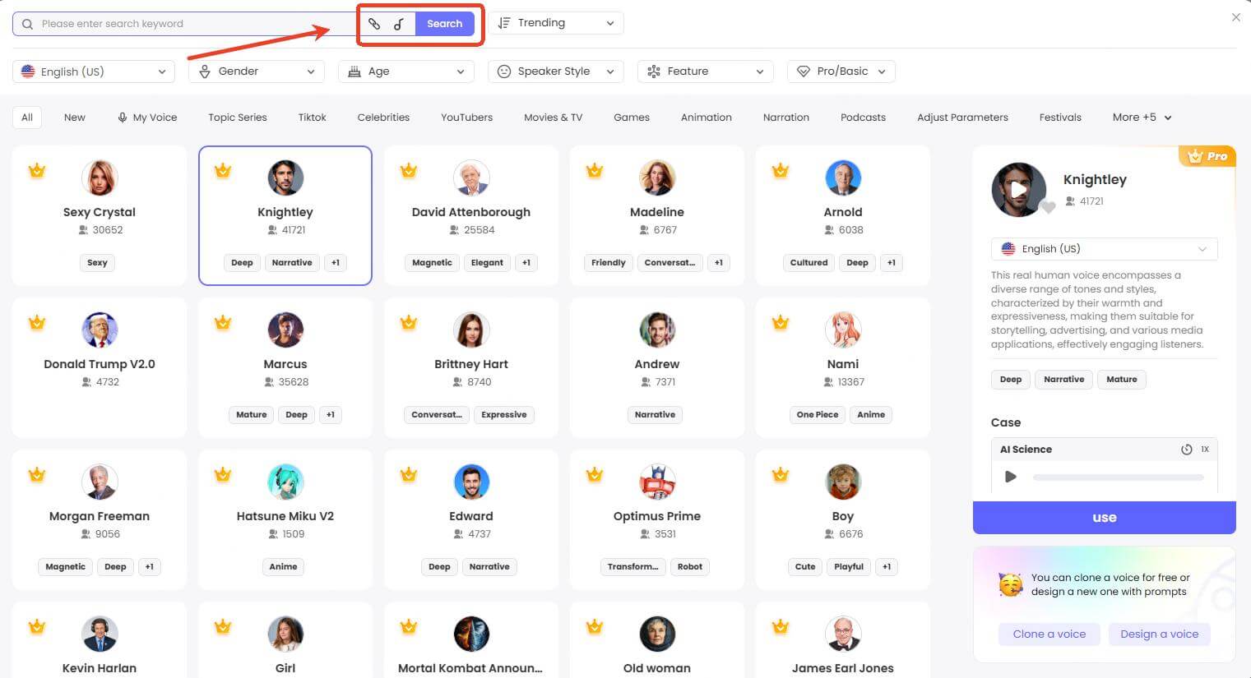Click the Clone a voice button
The height and width of the screenshot is (678, 1251).
(x=1049, y=634)
